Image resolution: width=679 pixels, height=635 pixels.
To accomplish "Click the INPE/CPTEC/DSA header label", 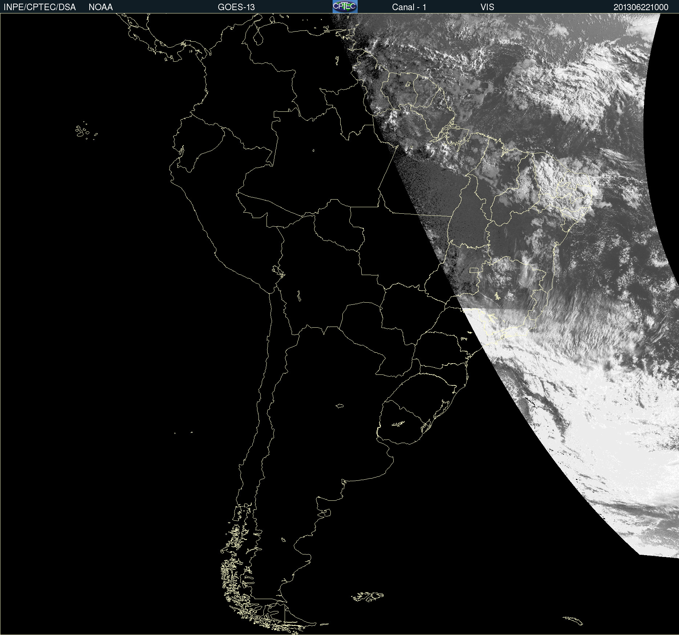I will 40,7.
